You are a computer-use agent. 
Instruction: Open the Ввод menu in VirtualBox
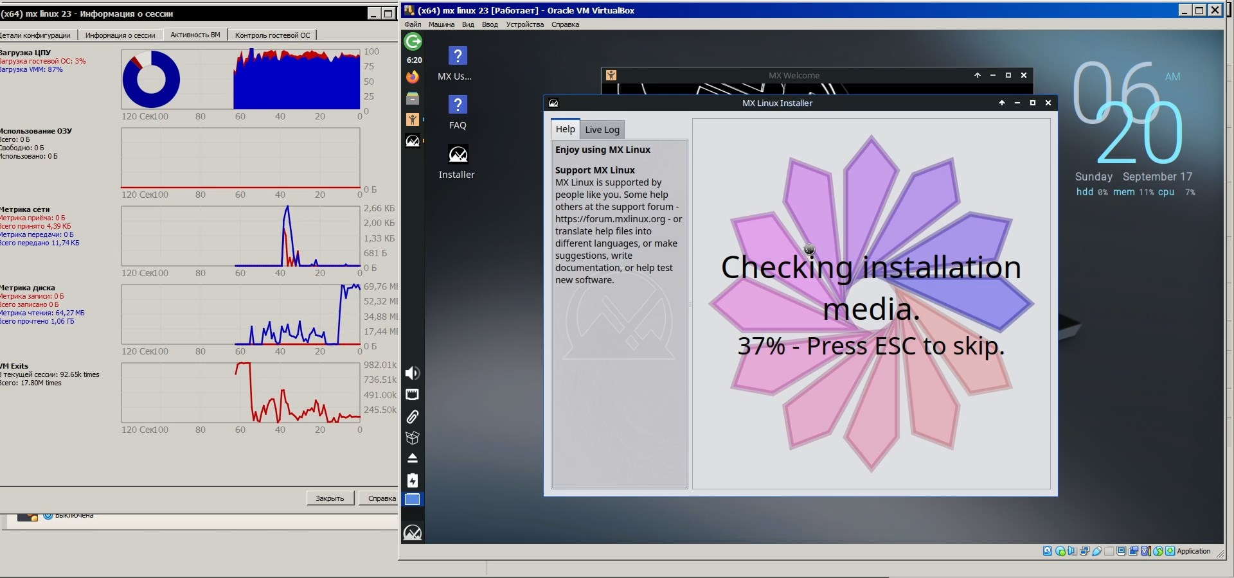click(490, 24)
